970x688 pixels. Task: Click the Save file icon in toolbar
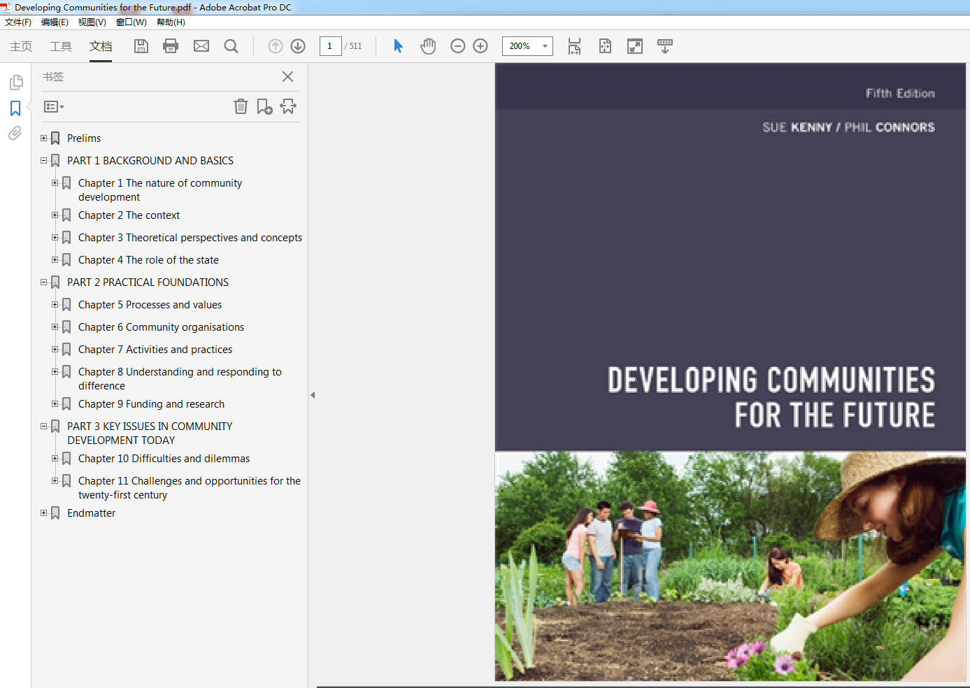[141, 46]
